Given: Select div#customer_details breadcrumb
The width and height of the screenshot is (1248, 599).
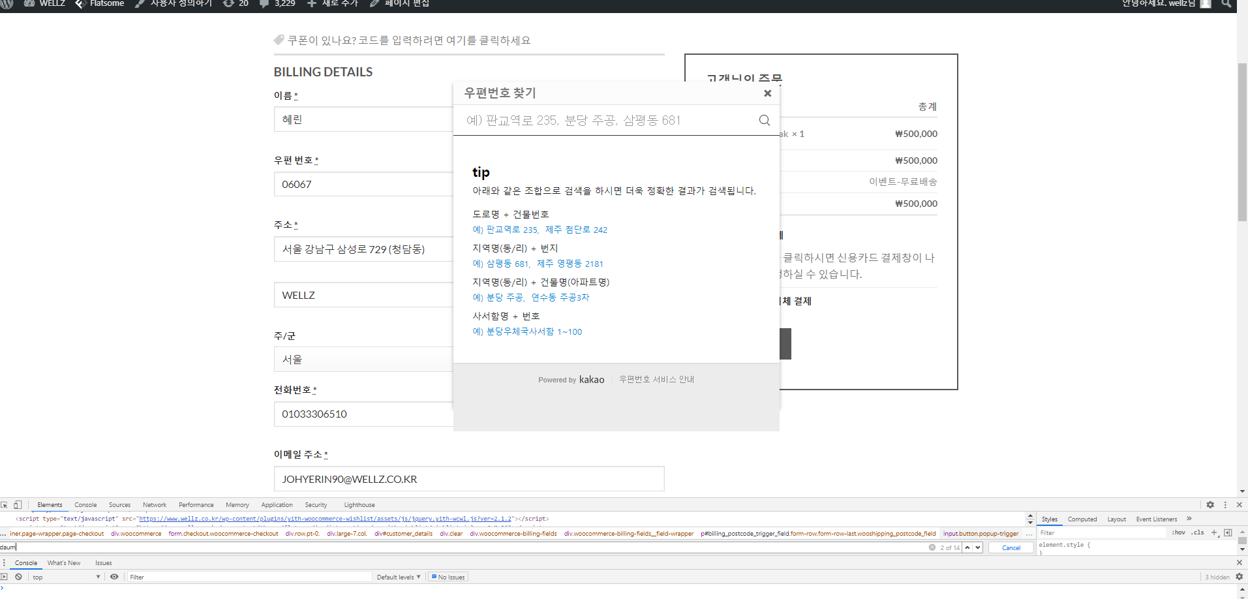Looking at the screenshot, I should pyautogui.click(x=403, y=534).
